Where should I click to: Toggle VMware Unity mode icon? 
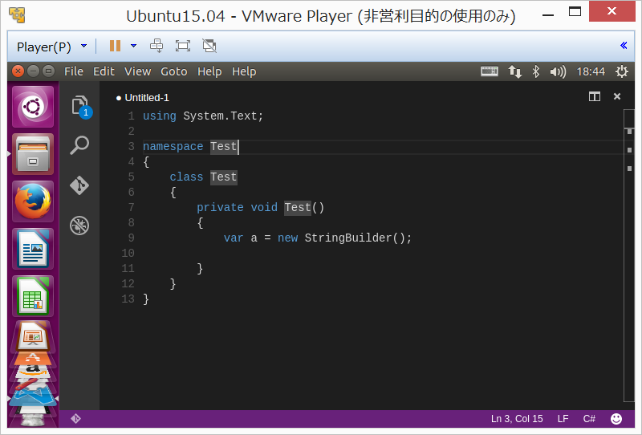[x=209, y=46]
